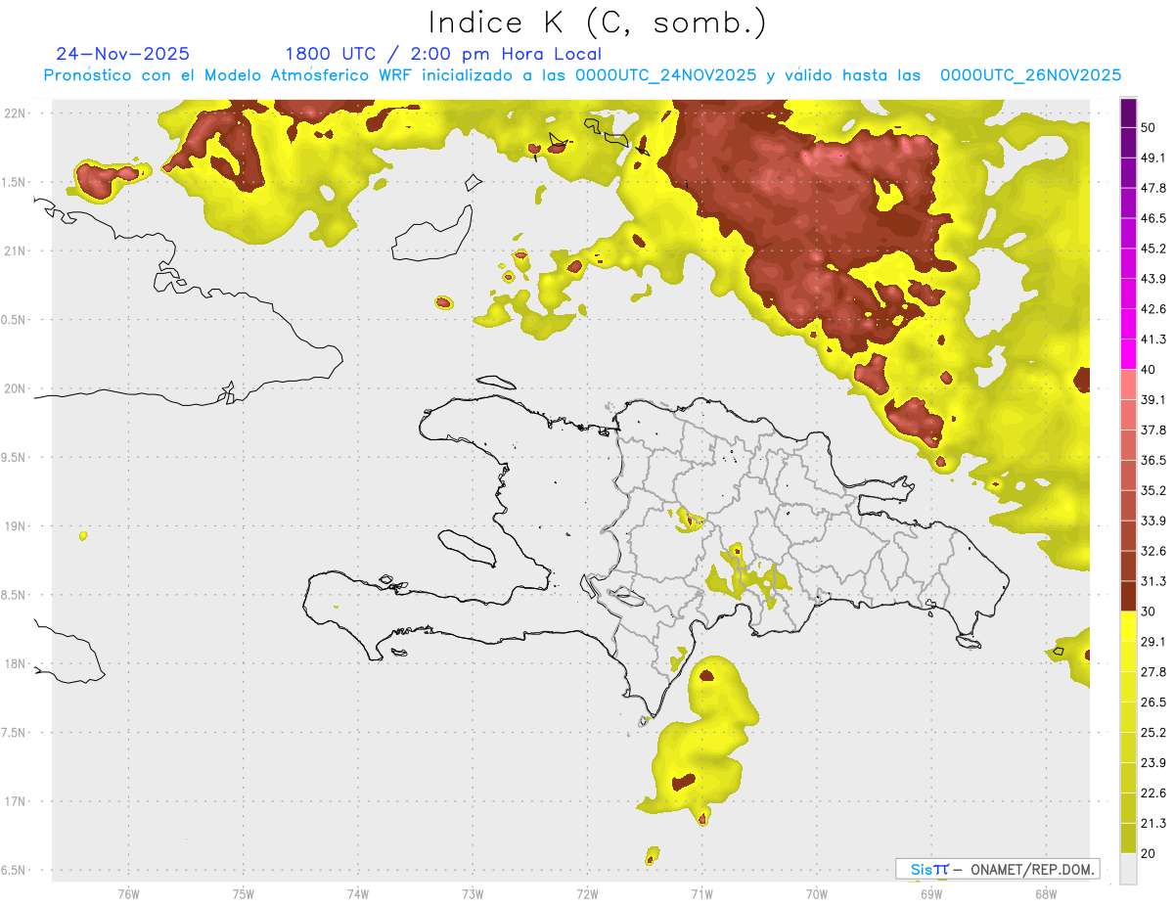Click the 75W longitude label
The image size is (1174, 907).
pos(244,894)
